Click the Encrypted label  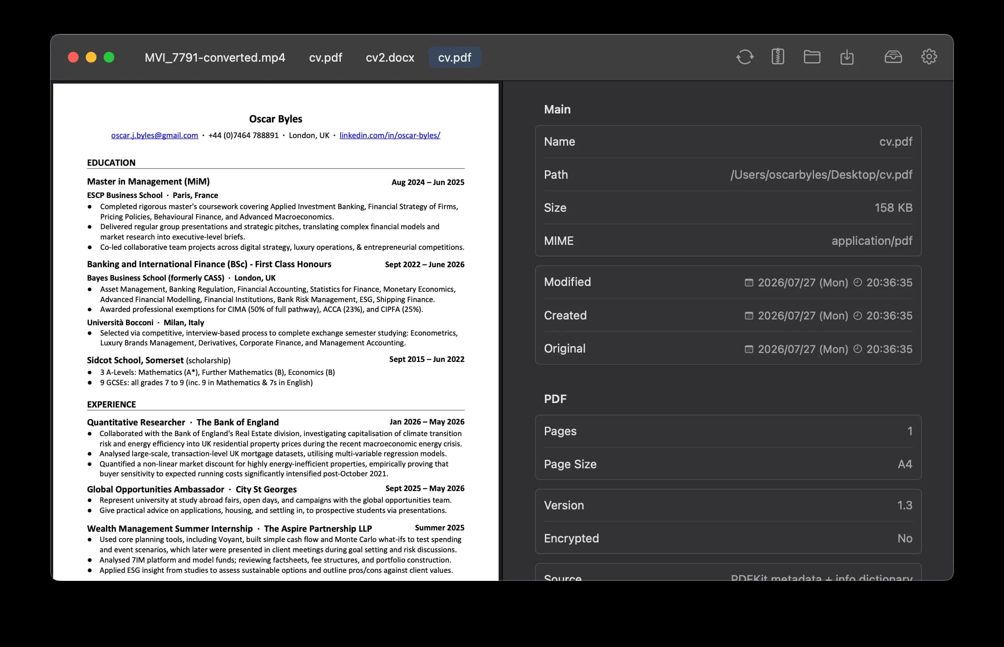(571, 538)
